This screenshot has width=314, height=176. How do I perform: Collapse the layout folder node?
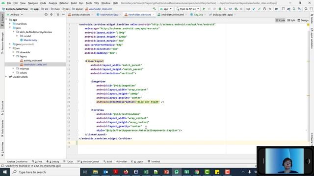coord(13,56)
